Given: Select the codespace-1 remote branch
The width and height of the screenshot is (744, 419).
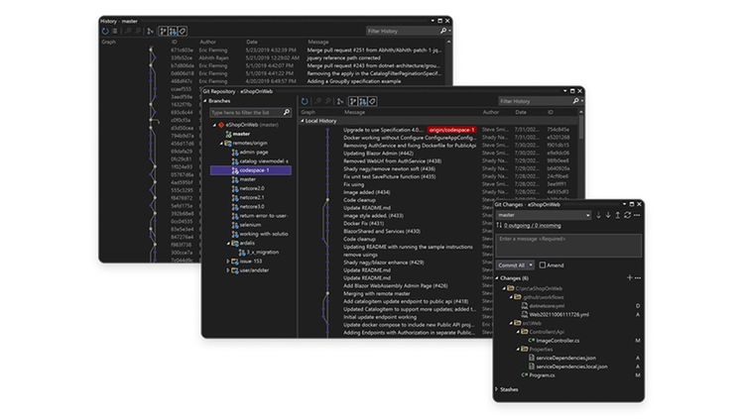Looking at the screenshot, I should point(251,170).
